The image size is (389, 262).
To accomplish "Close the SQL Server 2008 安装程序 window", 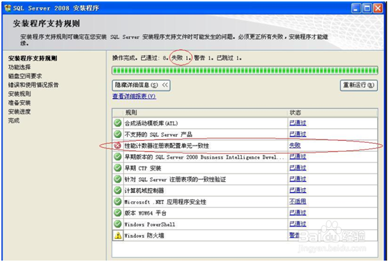I will (x=378, y=8).
